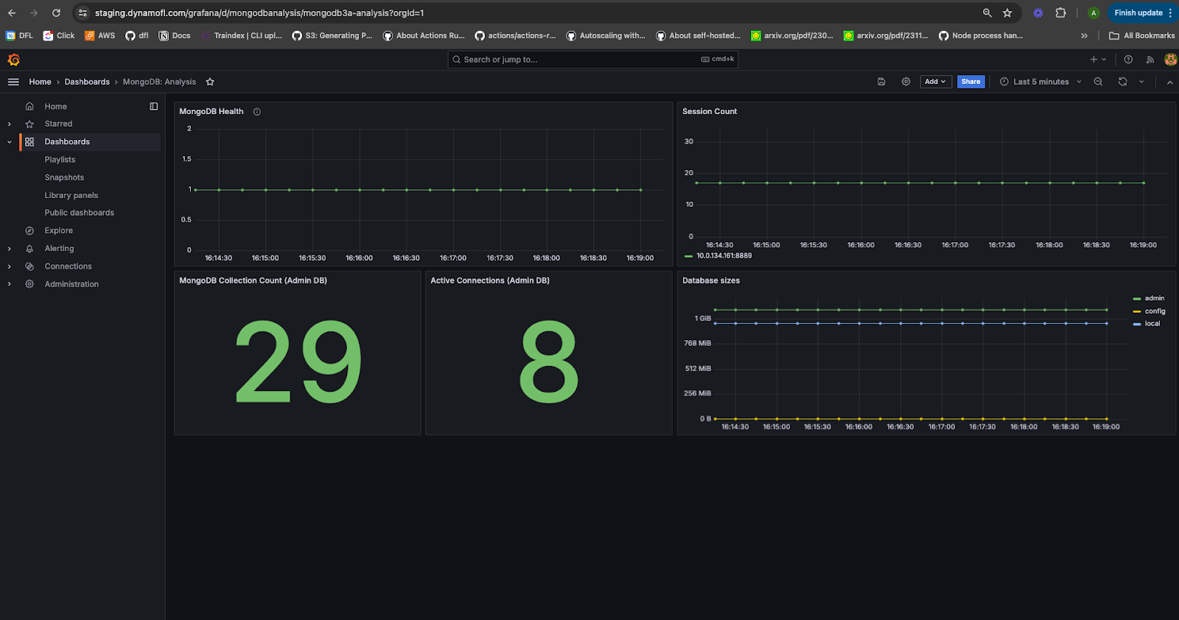1179x620 pixels.
Task: Show more bookmarks overflow chevron
Action: 1084,35
